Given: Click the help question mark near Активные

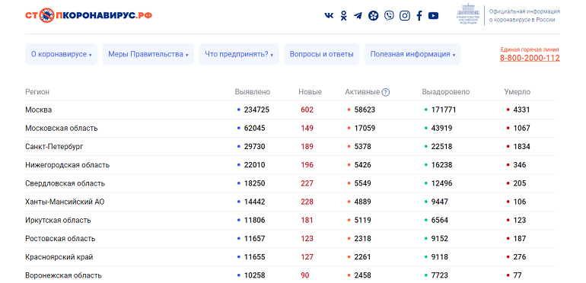Looking at the screenshot, I should tap(386, 92).
